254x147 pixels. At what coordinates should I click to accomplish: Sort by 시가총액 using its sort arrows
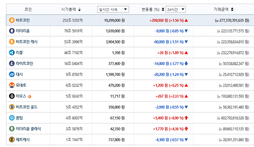pos(79,9)
